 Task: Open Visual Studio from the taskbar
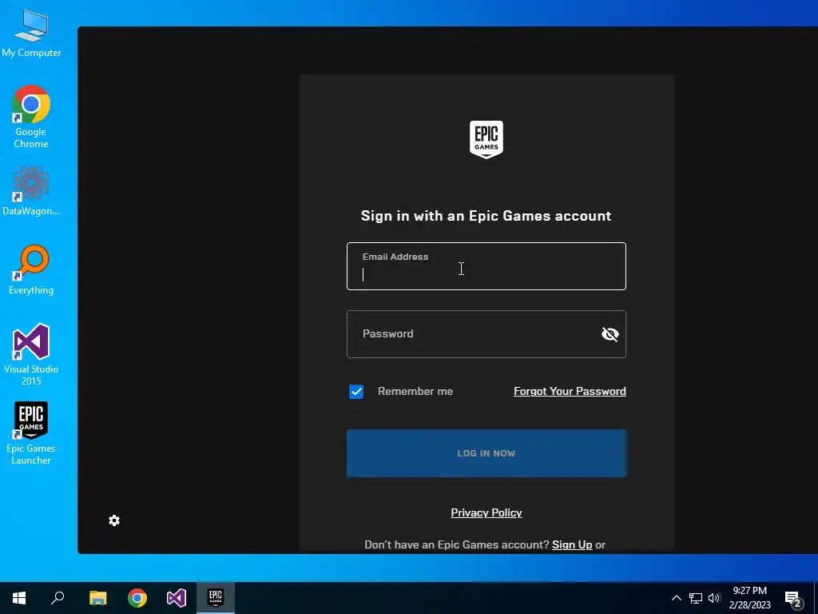tap(177, 598)
